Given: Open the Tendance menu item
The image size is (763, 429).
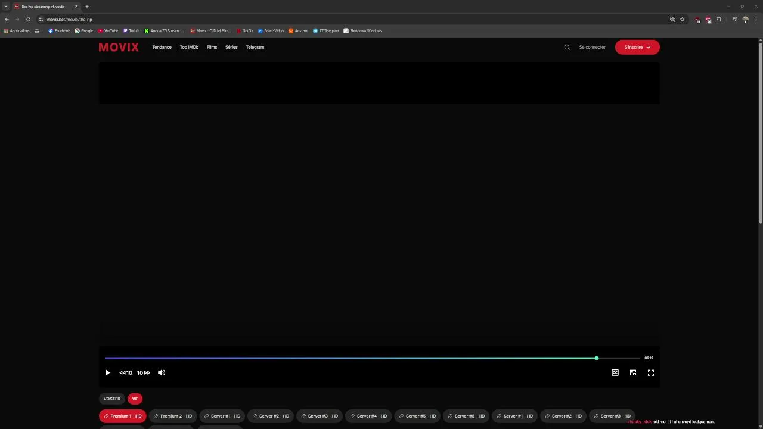Looking at the screenshot, I should pos(162,47).
